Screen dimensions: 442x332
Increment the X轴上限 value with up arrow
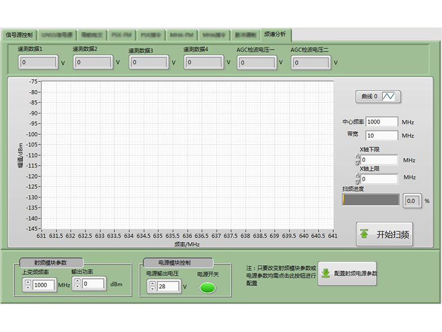[x=358, y=176]
